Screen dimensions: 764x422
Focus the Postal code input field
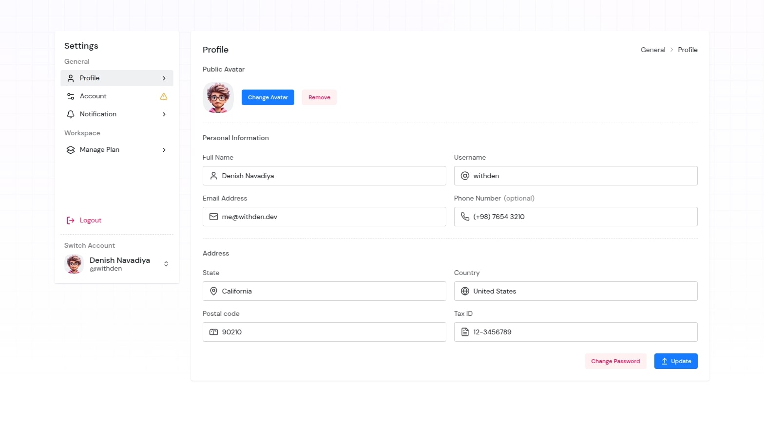coord(331,332)
